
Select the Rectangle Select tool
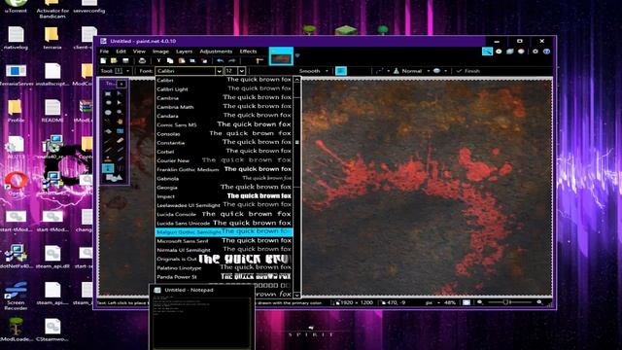[x=108, y=94]
